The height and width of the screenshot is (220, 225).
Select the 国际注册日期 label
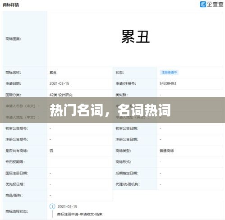(x=17, y=173)
